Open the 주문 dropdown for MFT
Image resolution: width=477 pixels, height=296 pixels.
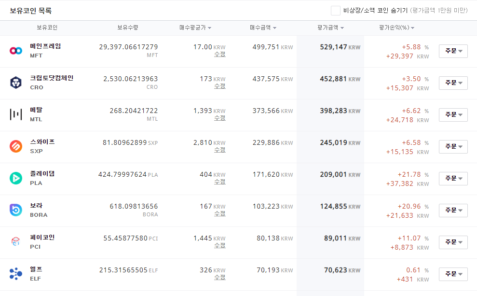point(453,51)
